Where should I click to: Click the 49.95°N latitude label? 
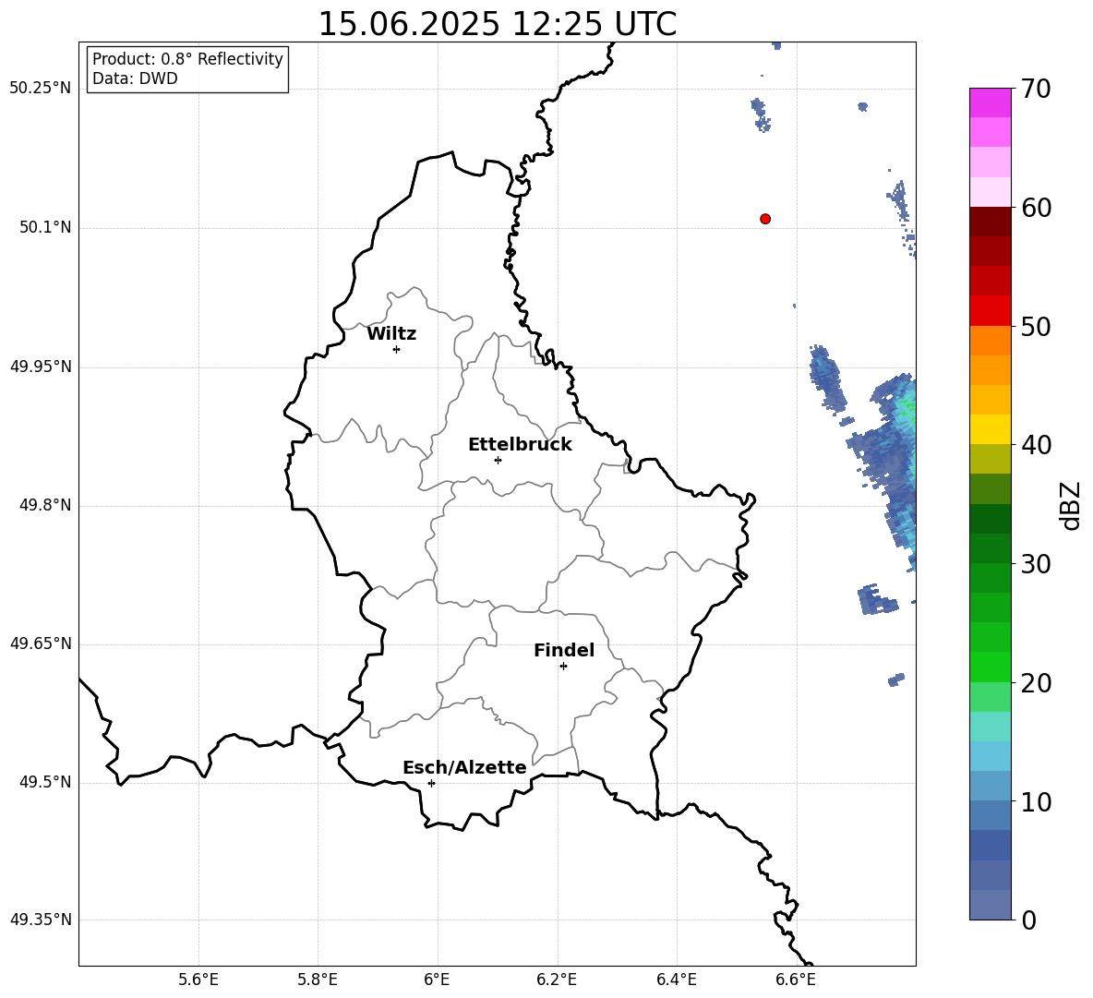(41, 367)
